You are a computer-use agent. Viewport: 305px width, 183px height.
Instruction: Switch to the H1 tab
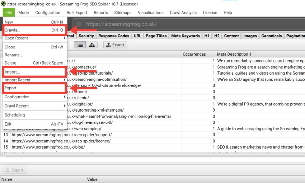pyautogui.click(x=207, y=36)
